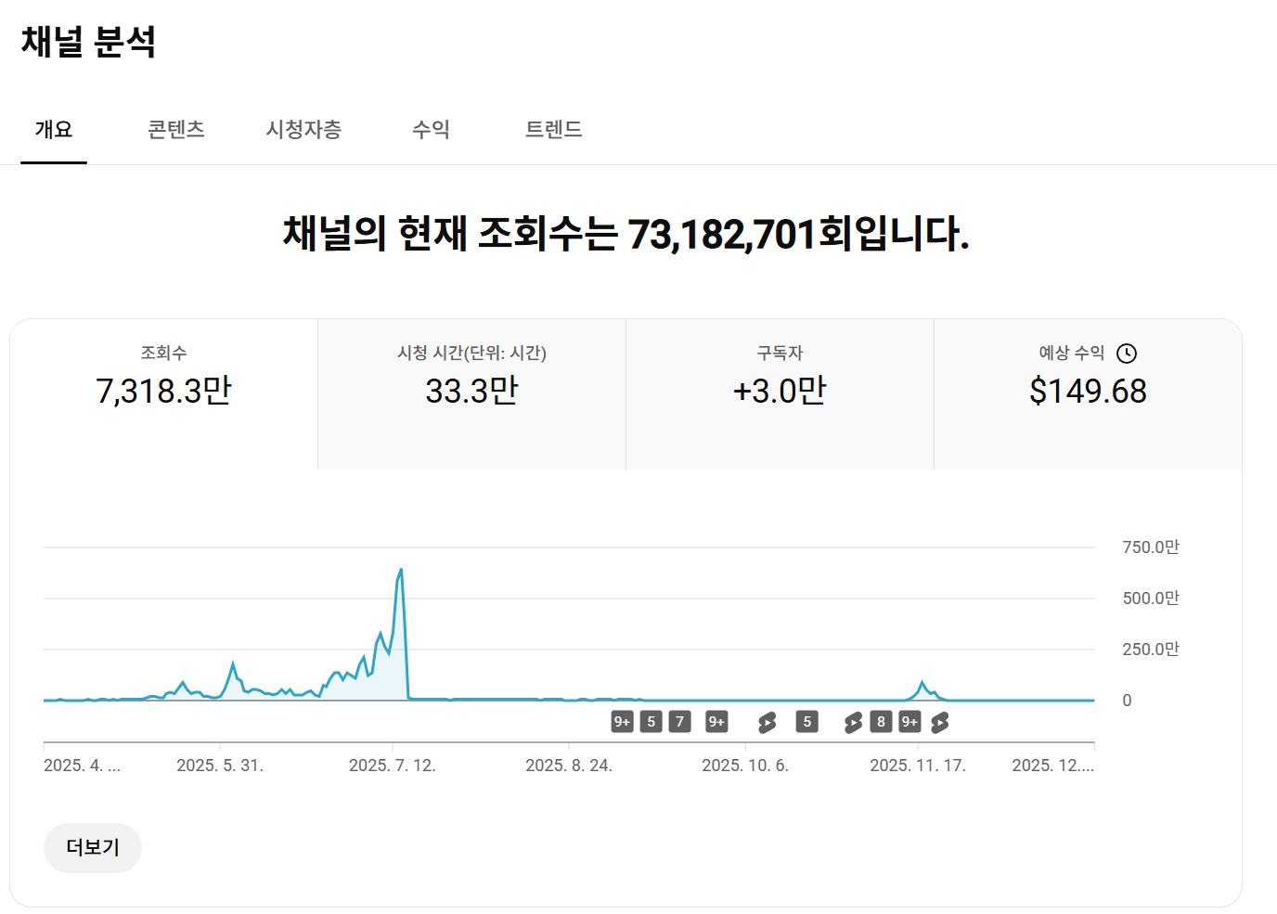Open the video marker labeled 8
Screen dimensions: 1277x914
(881, 722)
